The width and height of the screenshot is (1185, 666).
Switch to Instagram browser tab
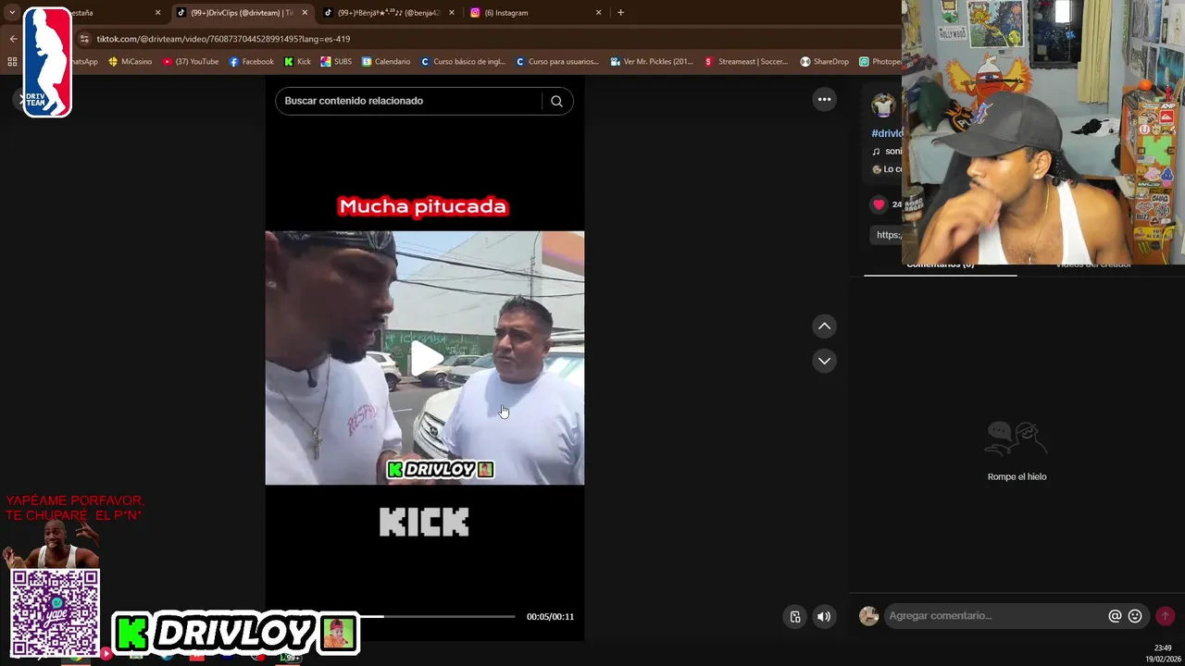[x=535, y=13]
